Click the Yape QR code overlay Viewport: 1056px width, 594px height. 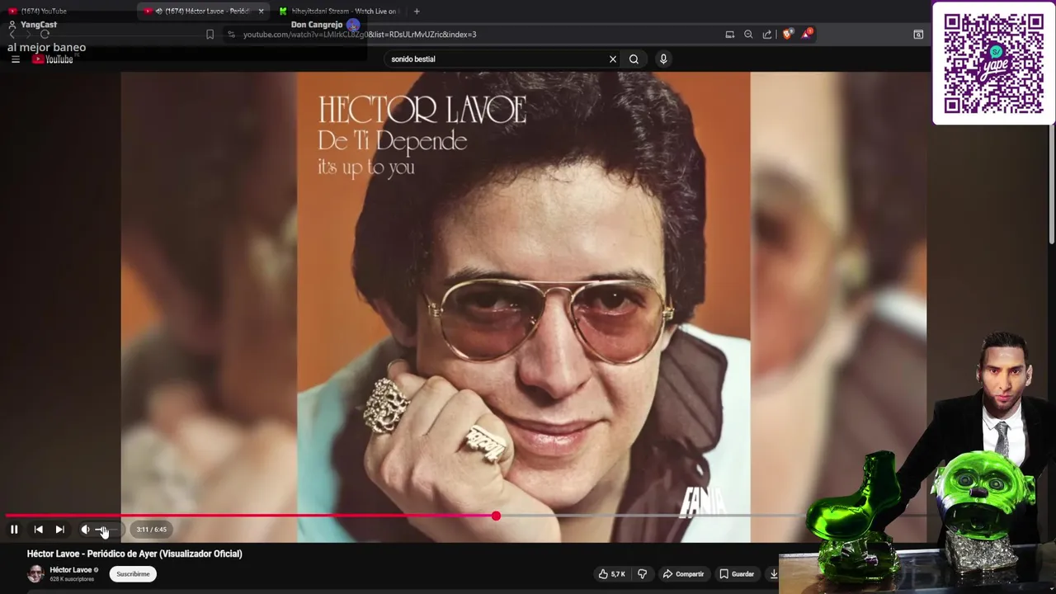click(993, 64)
